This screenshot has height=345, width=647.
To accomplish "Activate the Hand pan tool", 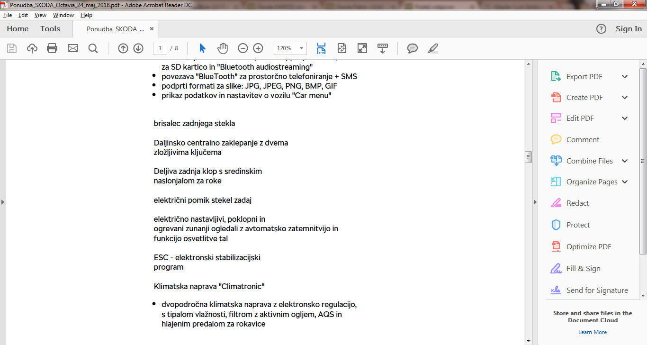I will [223, 48].
